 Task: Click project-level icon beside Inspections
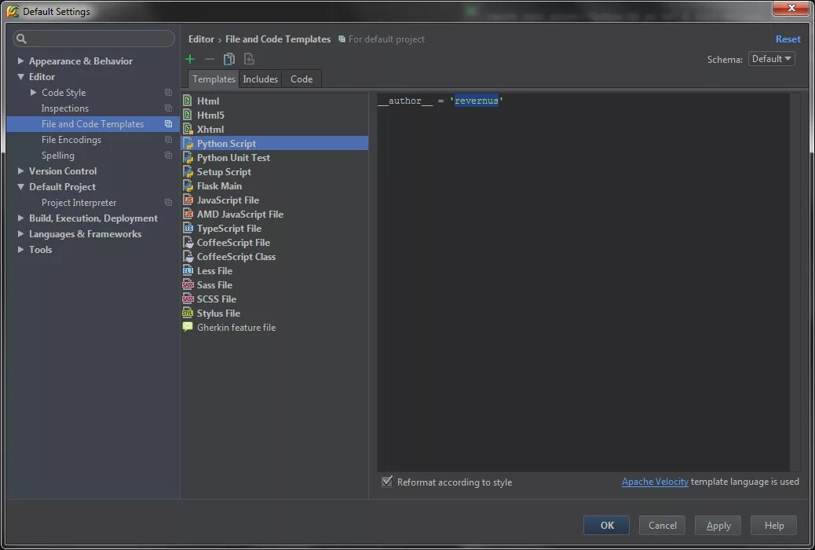click(x=168, y=108)
